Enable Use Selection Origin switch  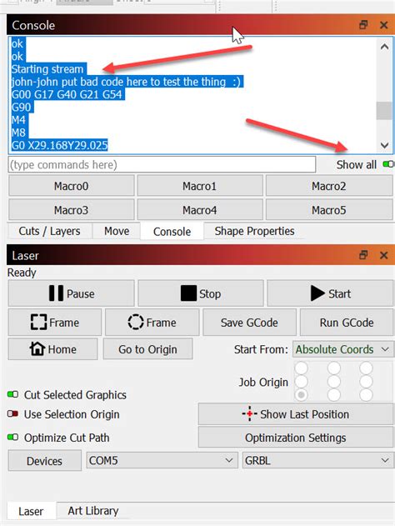coord(12,413)
